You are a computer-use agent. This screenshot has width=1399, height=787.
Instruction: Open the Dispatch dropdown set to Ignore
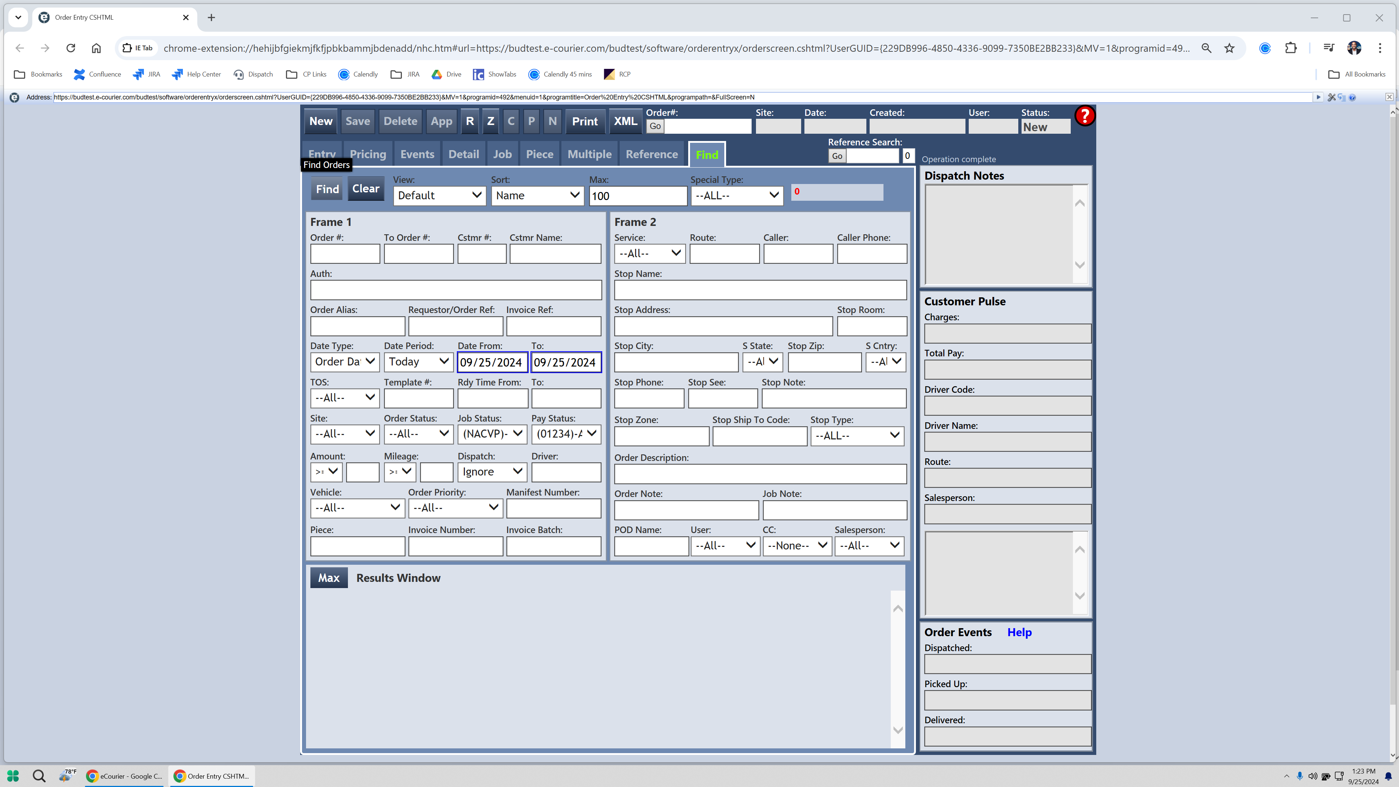coord(492,471)
